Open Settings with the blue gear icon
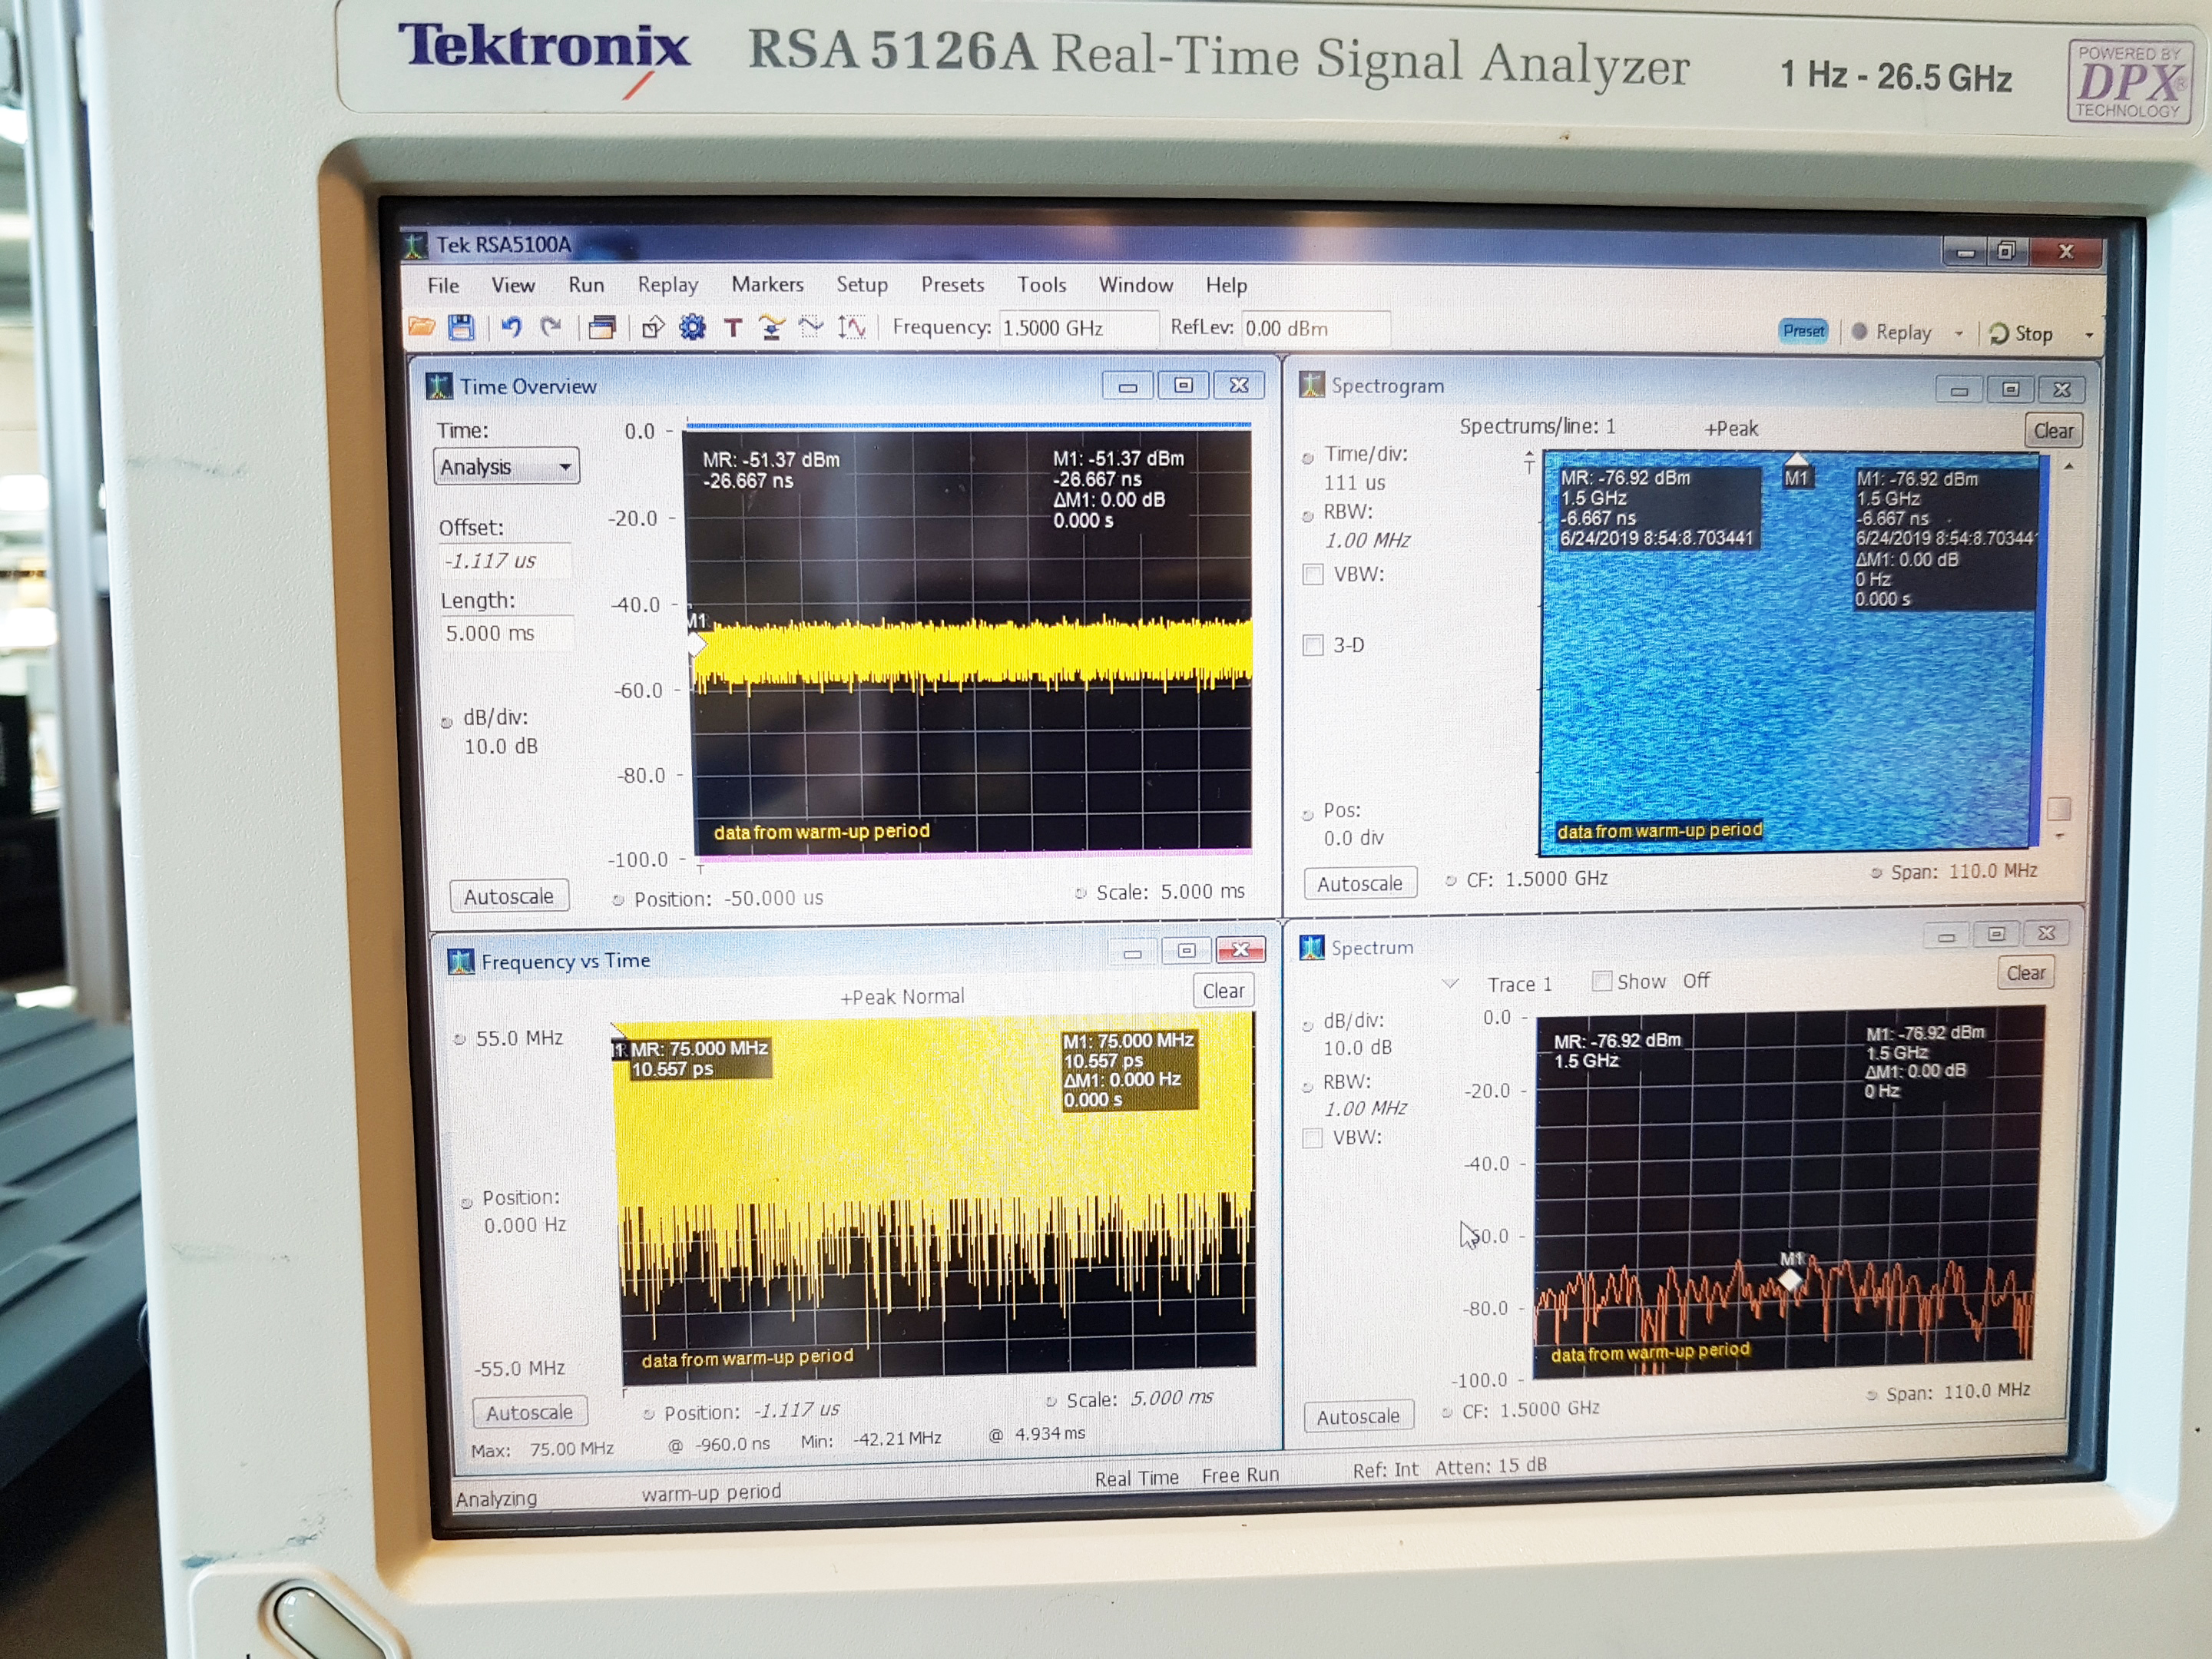2212x1659 pixels. 692,327
